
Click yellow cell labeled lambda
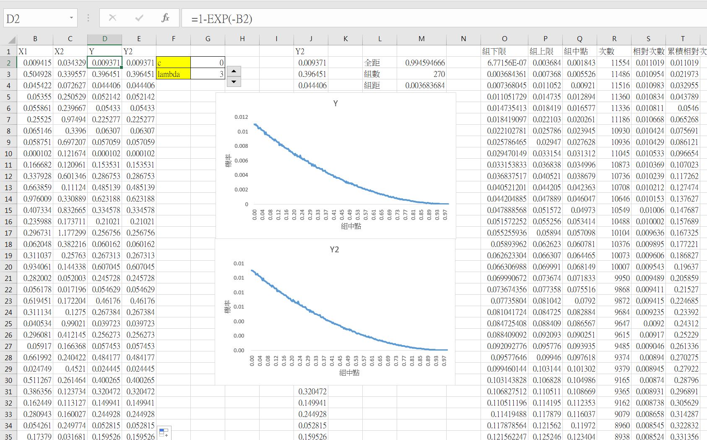(174, 74)
